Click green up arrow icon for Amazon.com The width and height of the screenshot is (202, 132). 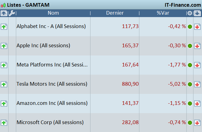pyautogui.click(x=4, y=103)
